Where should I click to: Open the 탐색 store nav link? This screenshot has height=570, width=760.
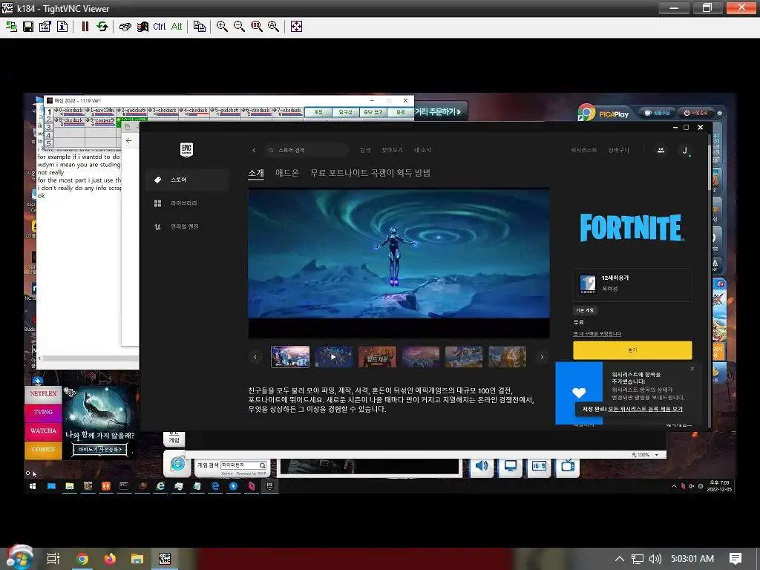tap(365, 150)
